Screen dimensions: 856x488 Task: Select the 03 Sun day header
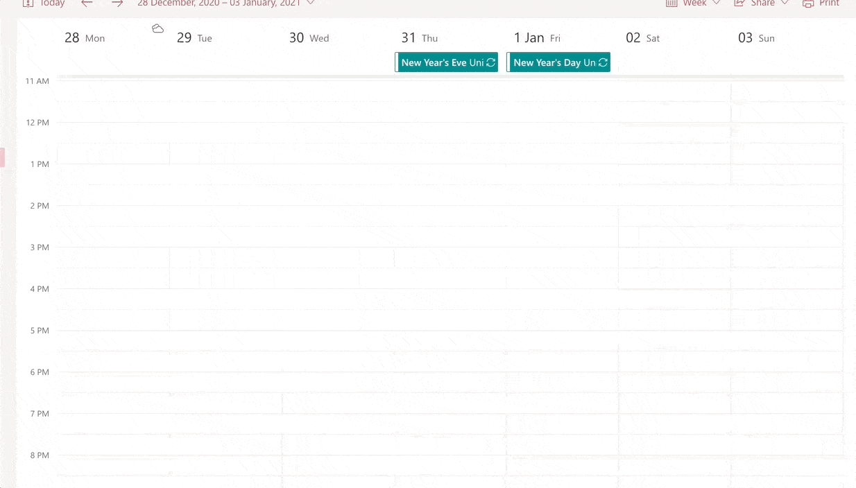[755, 37]
